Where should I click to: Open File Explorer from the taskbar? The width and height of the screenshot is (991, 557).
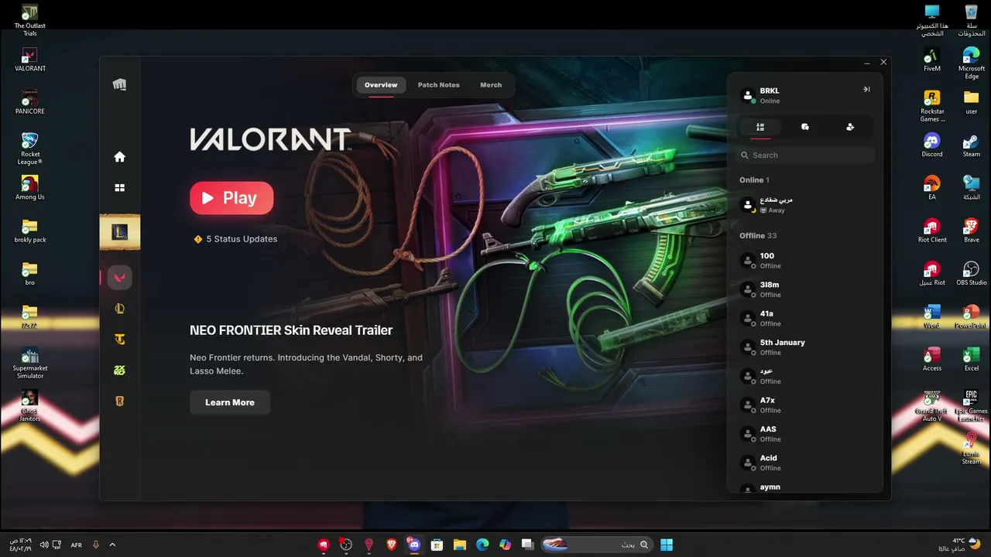tap(459, 545)
